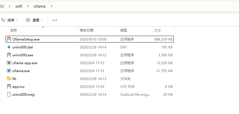Viewport: 239px width, 114px height.
Task: Click the size 31,795 KB
Action: (164, 71)
